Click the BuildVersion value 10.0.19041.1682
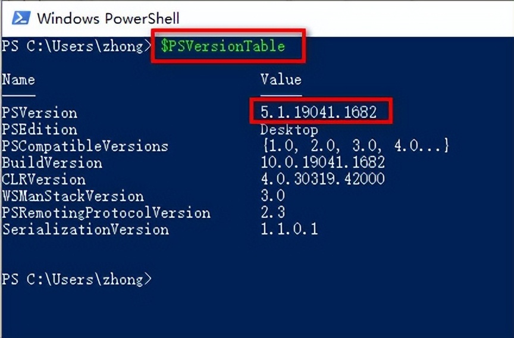Screen dimensions: 514x338 [x=322, y=162]
